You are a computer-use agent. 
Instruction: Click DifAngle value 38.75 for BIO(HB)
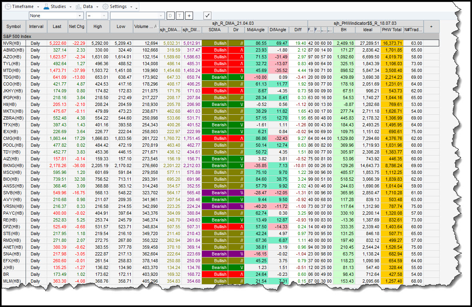pyautogui.click(x=278, y=179)
